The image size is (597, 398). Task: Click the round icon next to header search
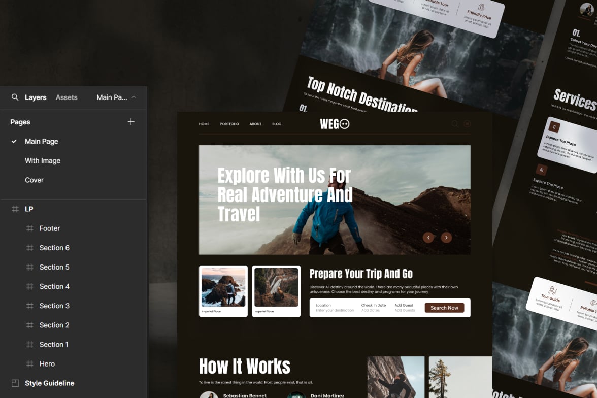tap(467, 124)
